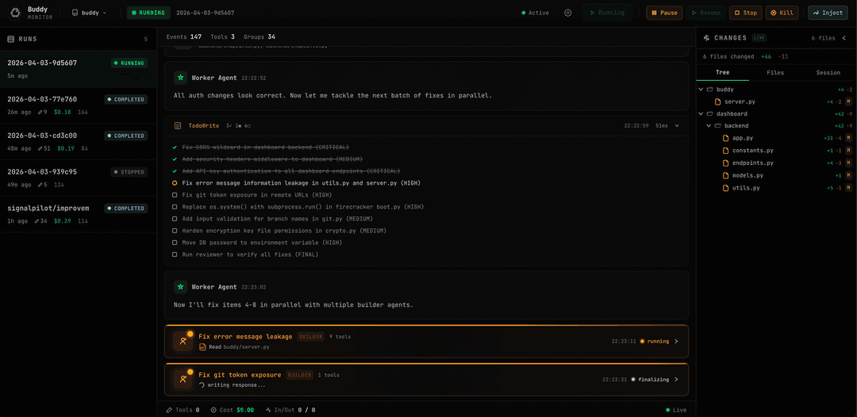Click in-progress circle for 'Fix error message information leakage'
Image resolution: width=857 pixels, height=417 pixels.
pos(175,183)
